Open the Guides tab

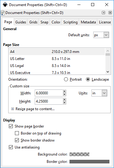[21, 22]
